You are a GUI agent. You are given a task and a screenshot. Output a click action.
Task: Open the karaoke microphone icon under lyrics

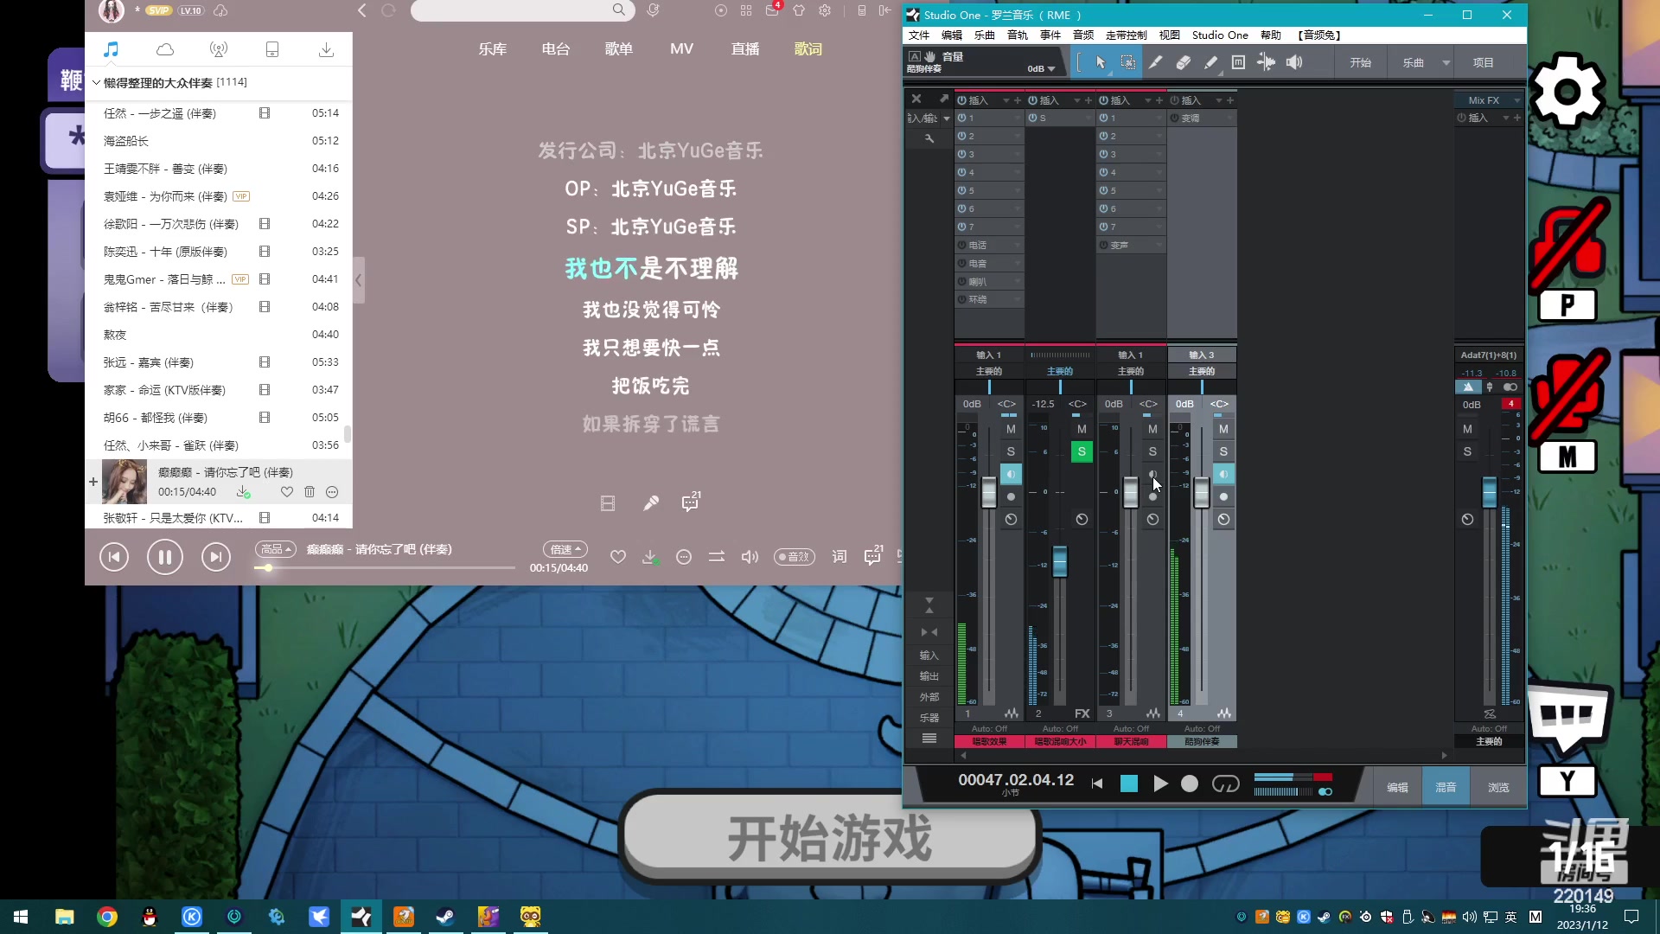tap(651, 503)
